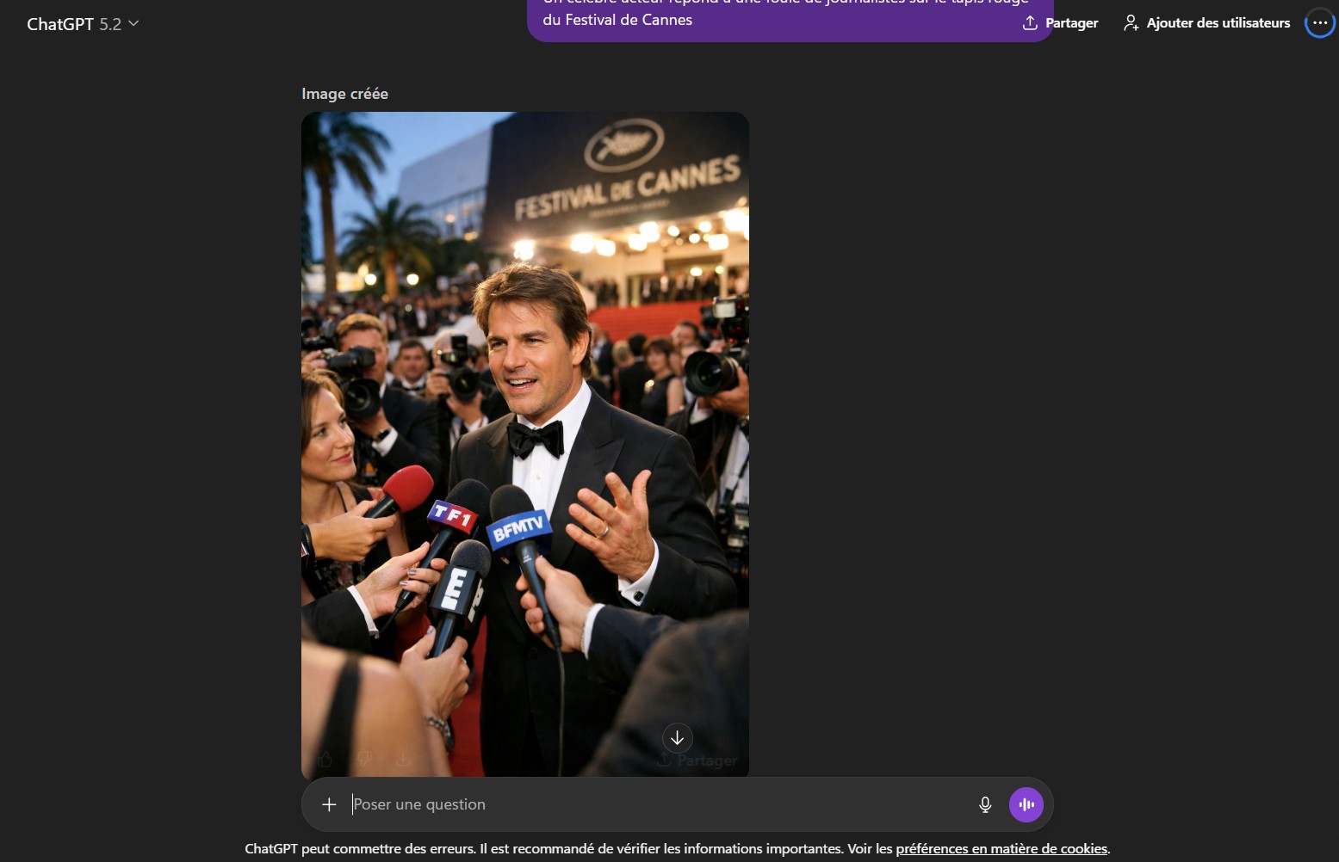
Task: Click the purple user prompt message bubble
Action: (775, 19)
